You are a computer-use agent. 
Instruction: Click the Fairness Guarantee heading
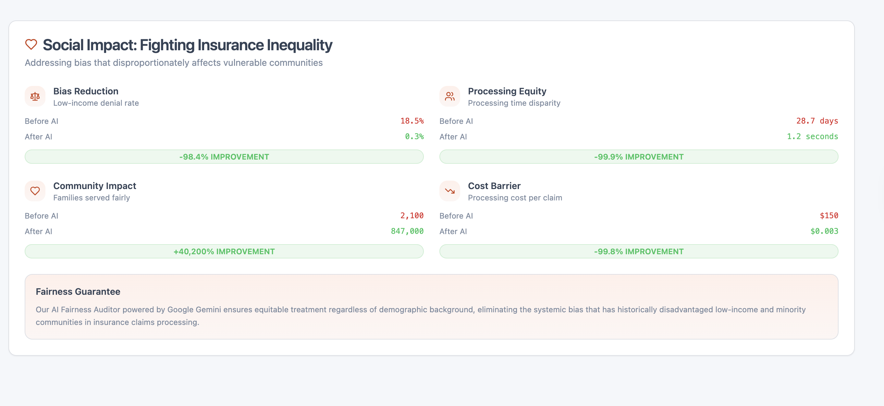click(78, 292)
